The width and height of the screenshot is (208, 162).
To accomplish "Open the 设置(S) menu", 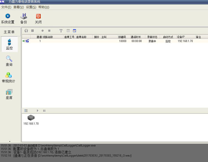I will (31, 7).
